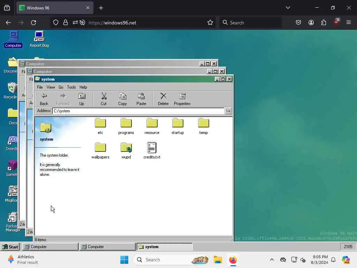Click the Back toolbar button in system window
Viewport: 357px width, 268px height.
[44, 99]
